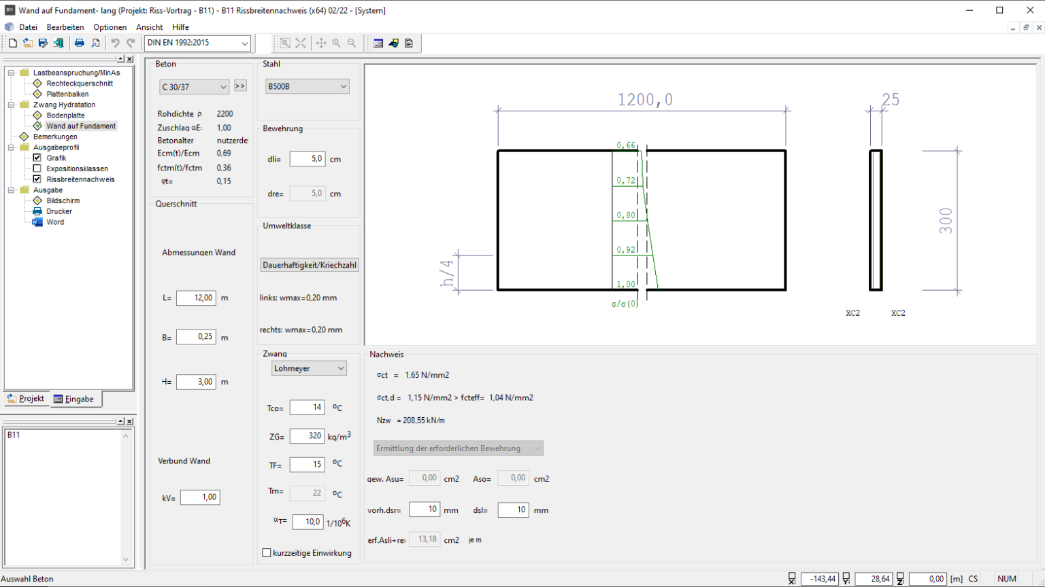Screen dimensions: 1045x587
Task: Open Print Preview from the toolbar
Action: 95,43
